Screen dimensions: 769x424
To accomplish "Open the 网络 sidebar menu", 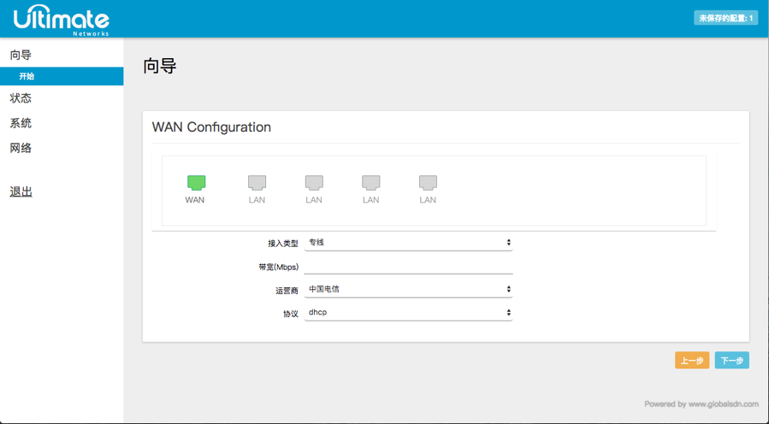I will [x=21, y=148].
